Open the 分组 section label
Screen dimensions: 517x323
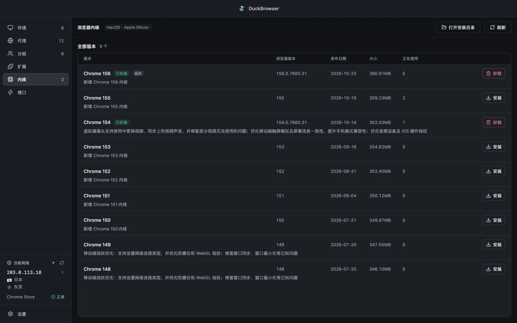point(22,54)
